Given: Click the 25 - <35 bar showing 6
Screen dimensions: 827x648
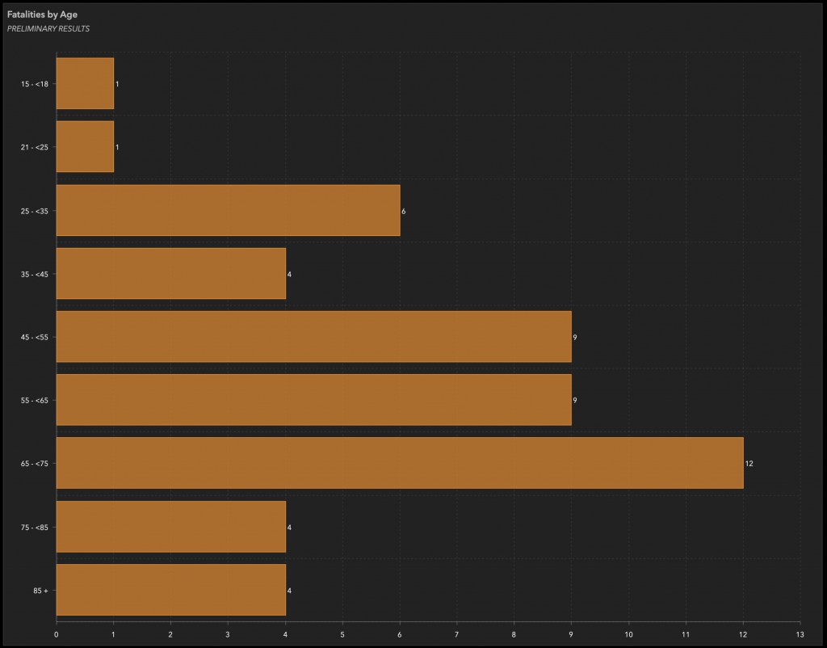Looking at the screenshot, I should (228, 210).
